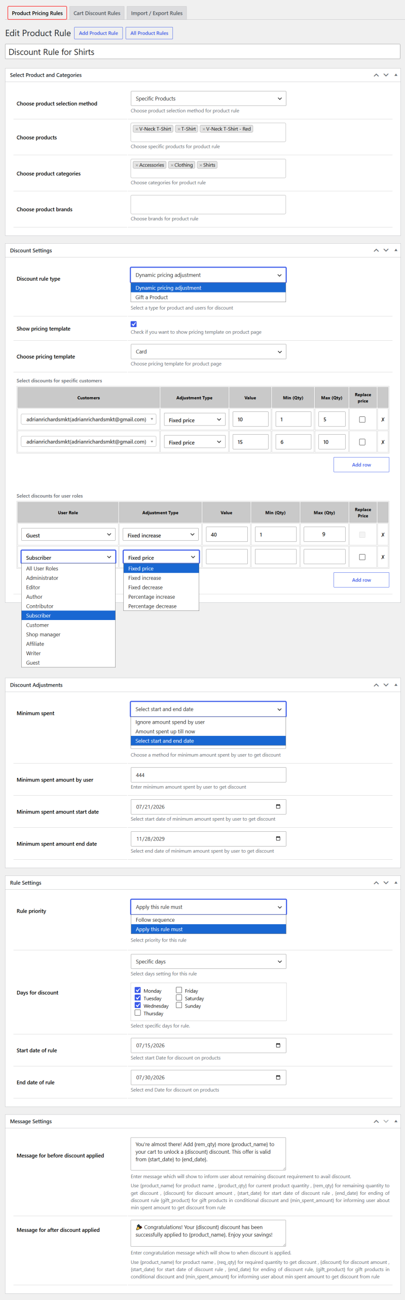Toggle Replace price for second customer row
The width and height of the screenshot is (405, 1300).
[362, 442]
